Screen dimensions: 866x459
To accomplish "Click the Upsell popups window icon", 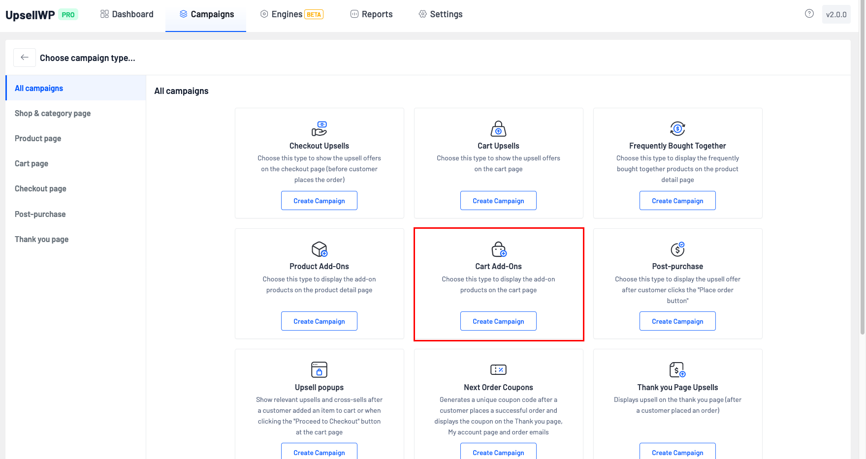I will pyautogui.click(x=319, y=370).
